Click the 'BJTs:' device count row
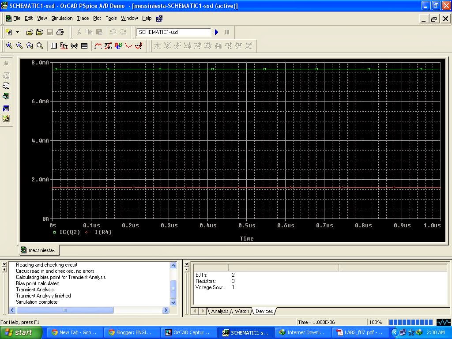The width and height of the screenshot is (452, 339). click(x=215, y=275)
